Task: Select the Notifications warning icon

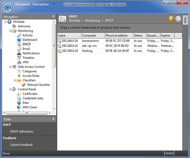Action: click(19, 53)
